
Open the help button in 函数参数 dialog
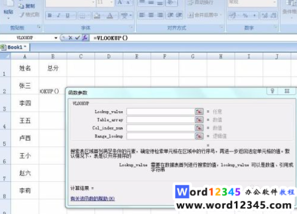[x=272, y=91]
